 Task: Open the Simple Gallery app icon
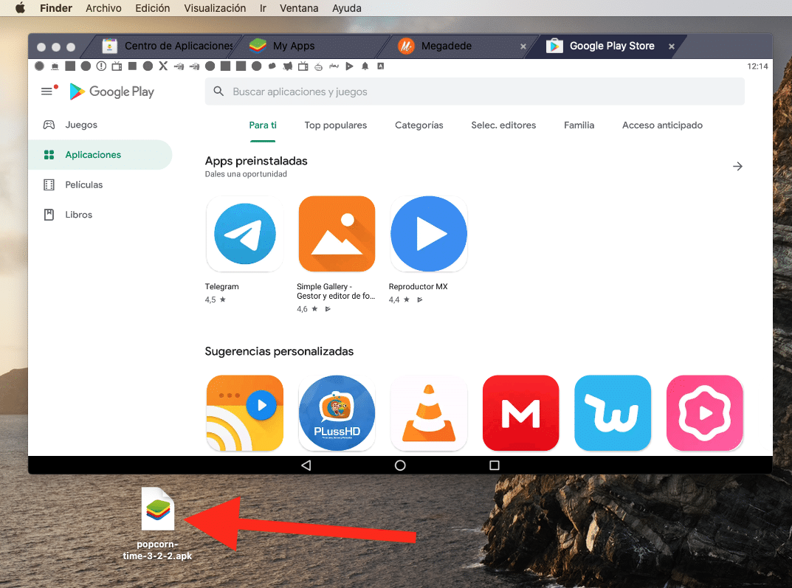[337, 234]
